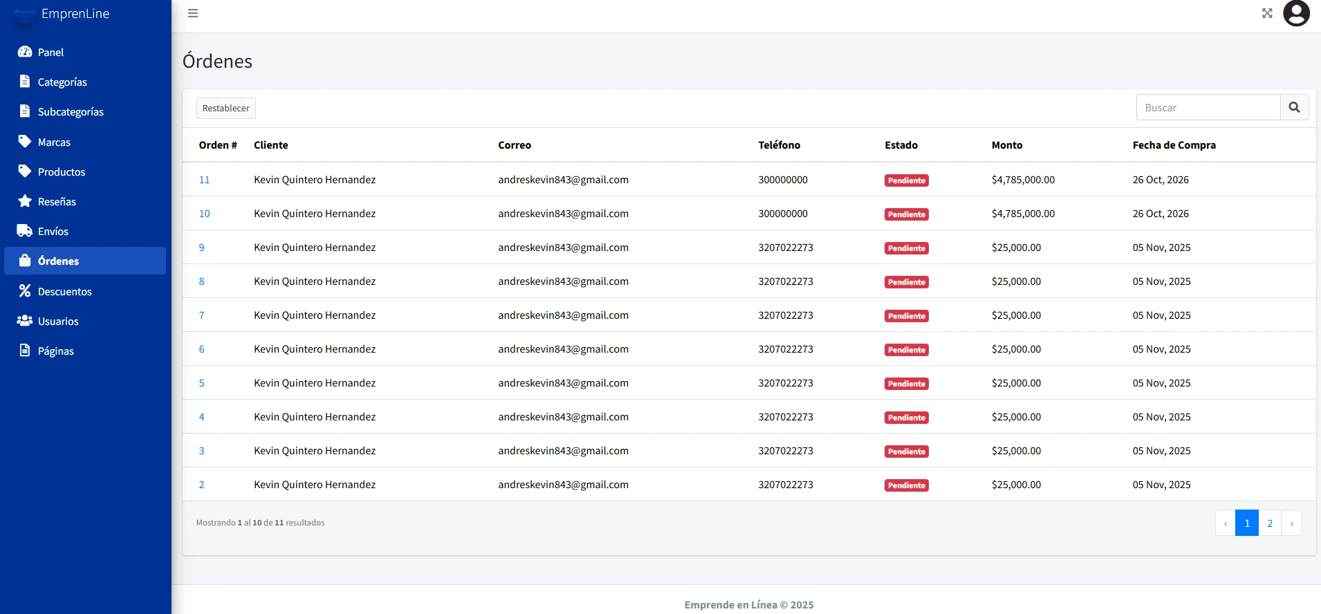Screen dimensions: 1321x614
Task: Go to pagination page 2
Action: coord(1270,523)
